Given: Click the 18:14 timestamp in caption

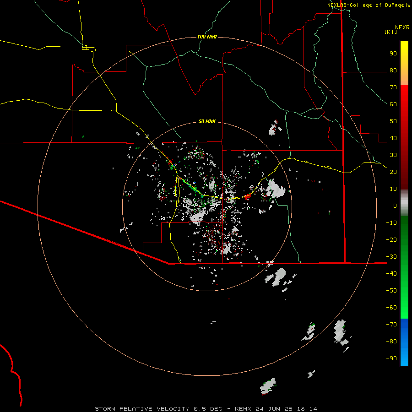Looking at the screenshot, I should [307, 409].
